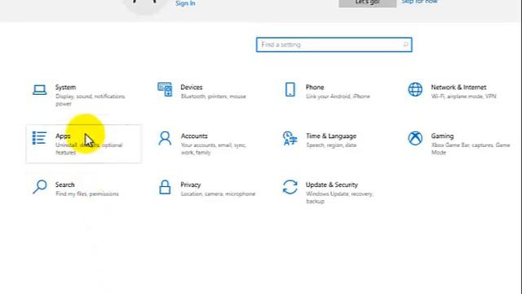The height and width of the screenshot is (294, 522).
Task: Click 'Wi-Fi, airplane mode, VPN' description
Action: [464, 96]
